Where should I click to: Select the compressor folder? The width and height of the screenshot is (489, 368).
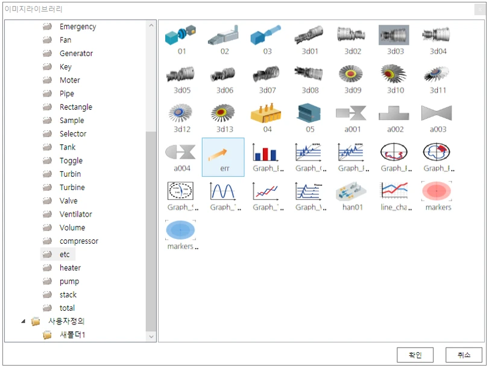79,241
